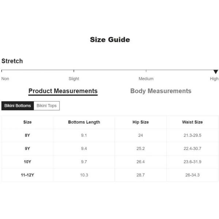219x219 pixels.
Task: Click the High stretch triangle marker
Action: (x=216, y=72)
